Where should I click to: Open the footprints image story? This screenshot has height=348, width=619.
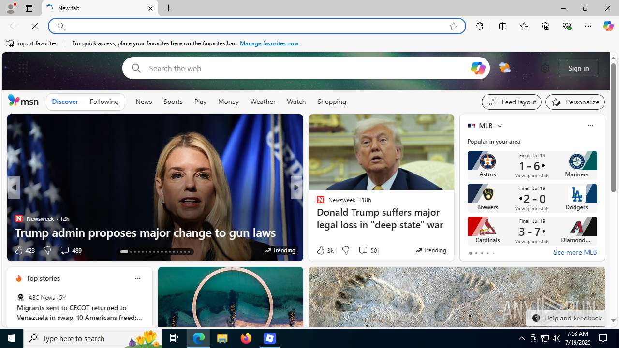pos(457,297)
